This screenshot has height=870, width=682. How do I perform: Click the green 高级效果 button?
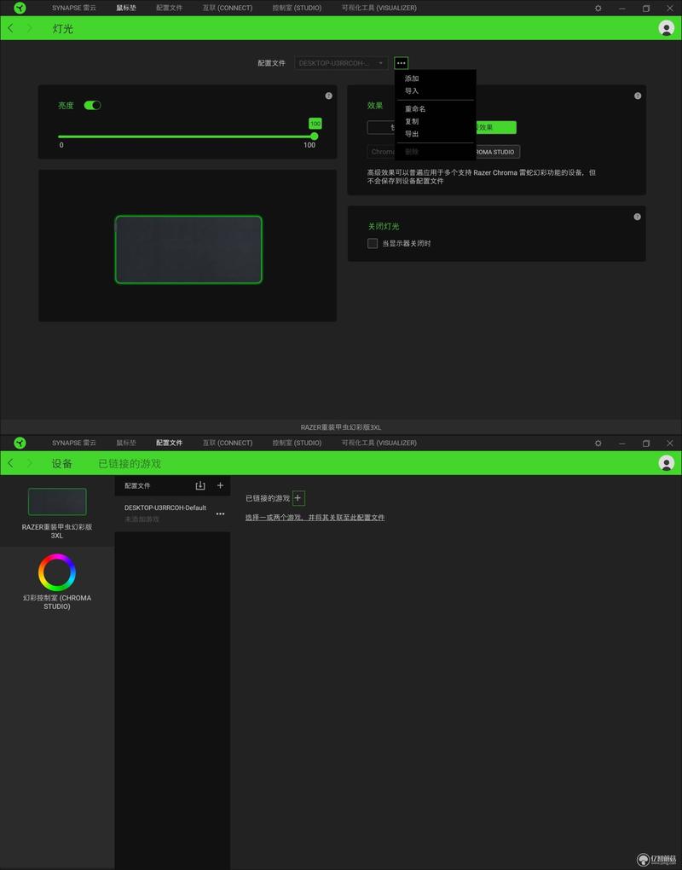pyautogui.click(x=495, y=127)
